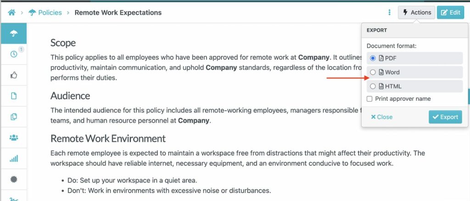
Task: View the signal bars statistics sidebar icon
Action: click(x=14, y=159)
